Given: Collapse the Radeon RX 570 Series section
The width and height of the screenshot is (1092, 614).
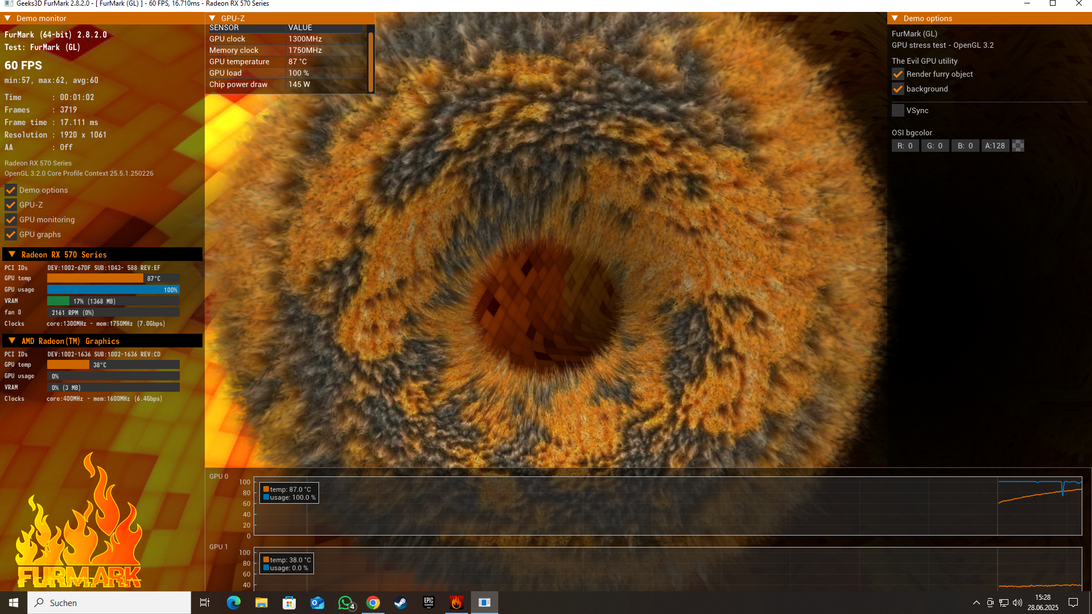Looking at the screenshot, I should tap(12, 255).
